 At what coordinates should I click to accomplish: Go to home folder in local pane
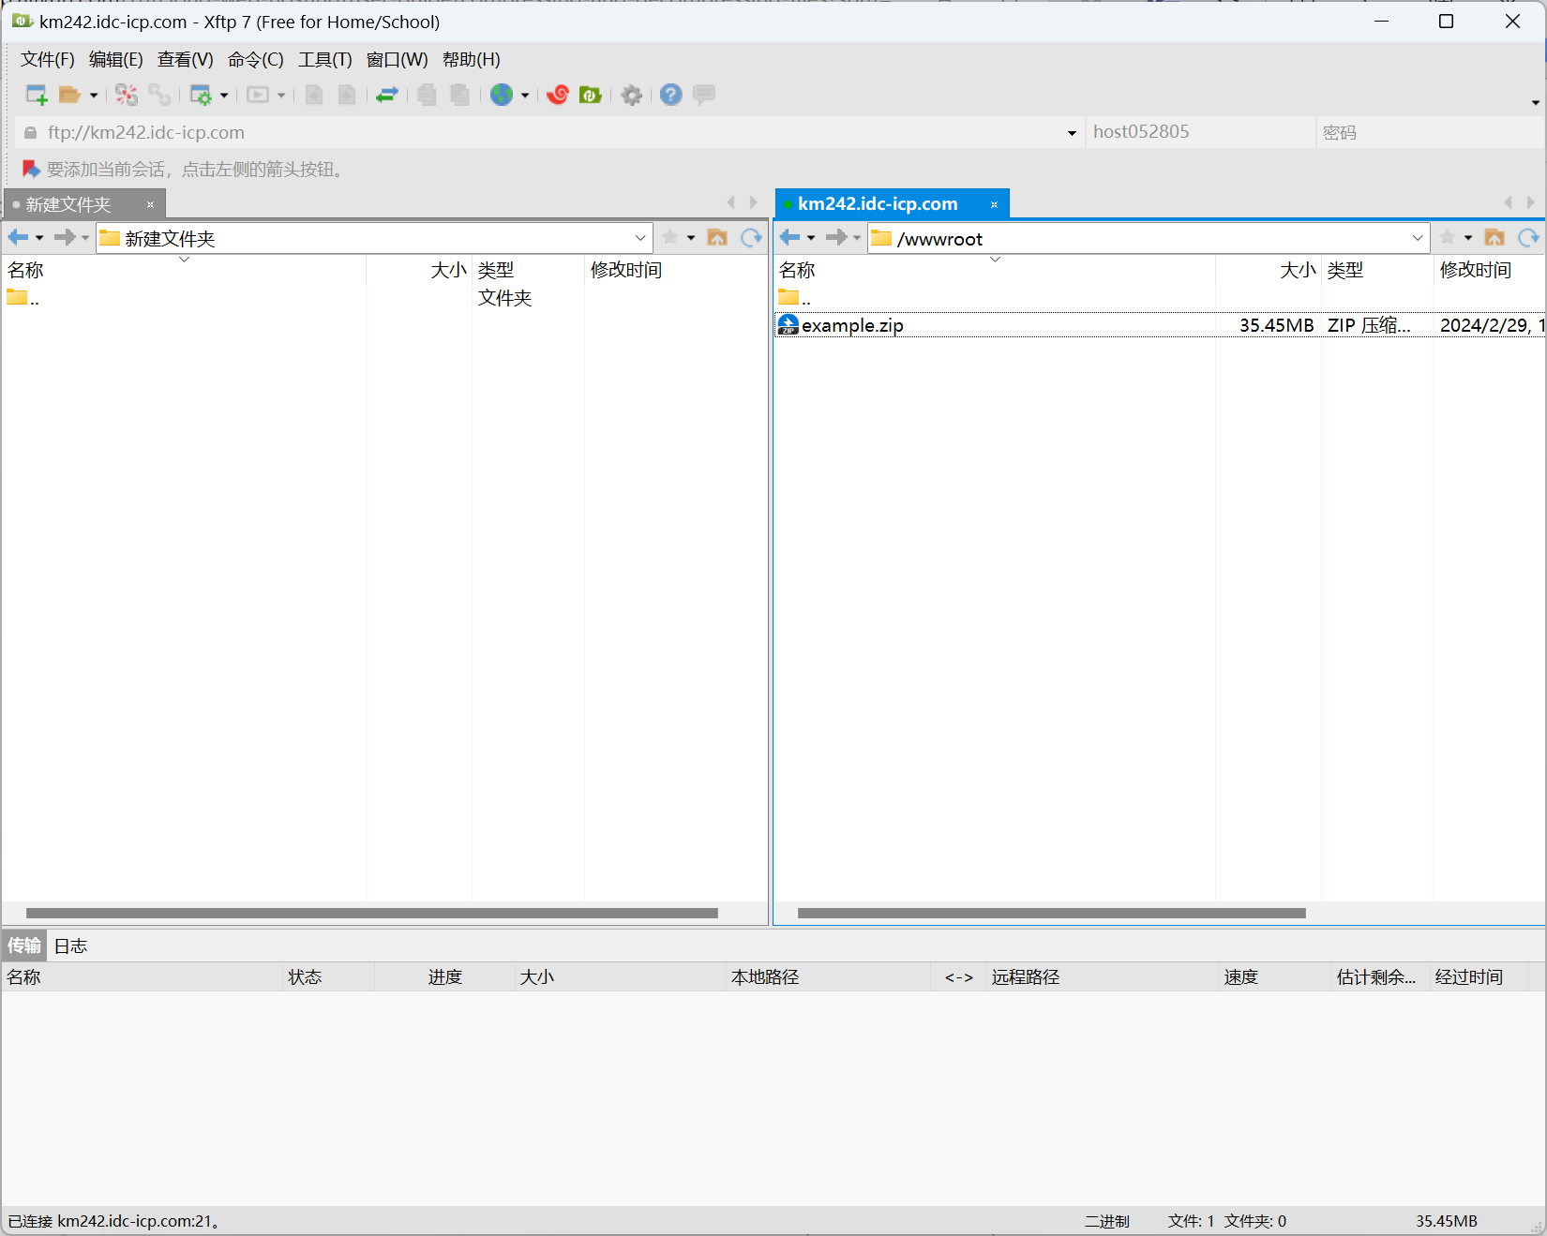coord(717,238)
